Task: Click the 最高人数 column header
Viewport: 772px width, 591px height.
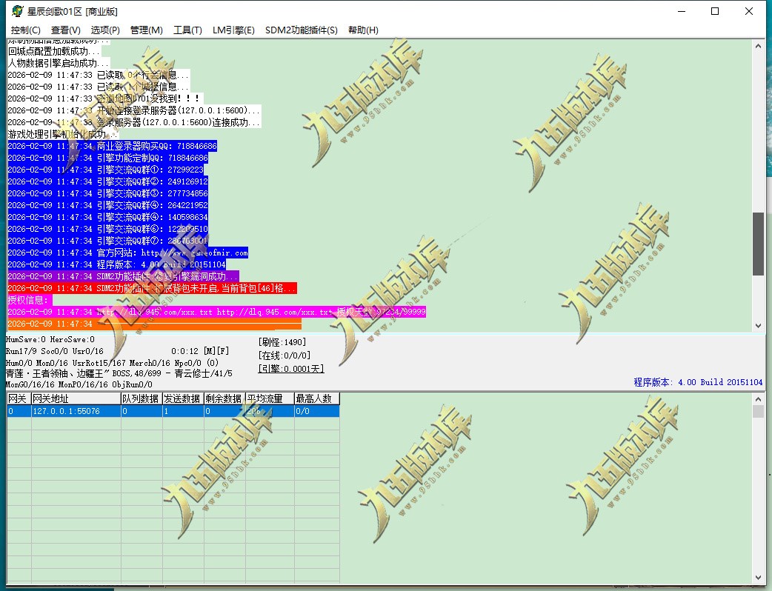Action: 316,398
